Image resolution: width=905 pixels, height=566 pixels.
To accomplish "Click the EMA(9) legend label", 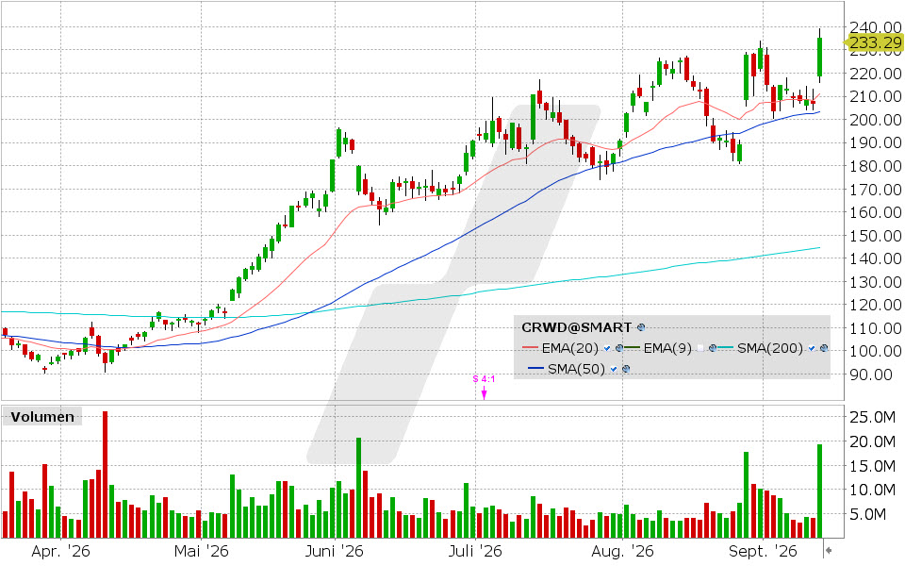I will (x=667, y=348).
